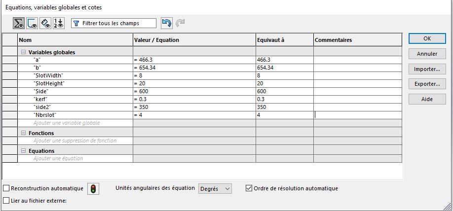Switch to the Sketch Equation View icon
The height and width of the screenshot is (211, 453).
pos(33,23)
